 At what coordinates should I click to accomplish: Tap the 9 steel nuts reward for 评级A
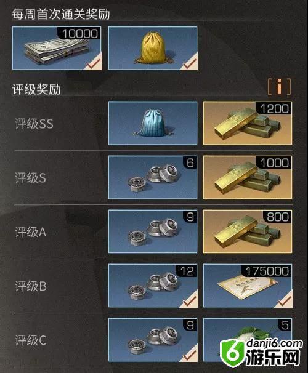[x=153, y=231]
